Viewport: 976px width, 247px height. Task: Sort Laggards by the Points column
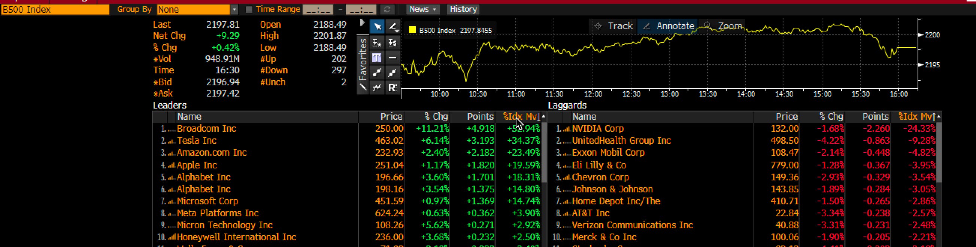click(868, 117)
